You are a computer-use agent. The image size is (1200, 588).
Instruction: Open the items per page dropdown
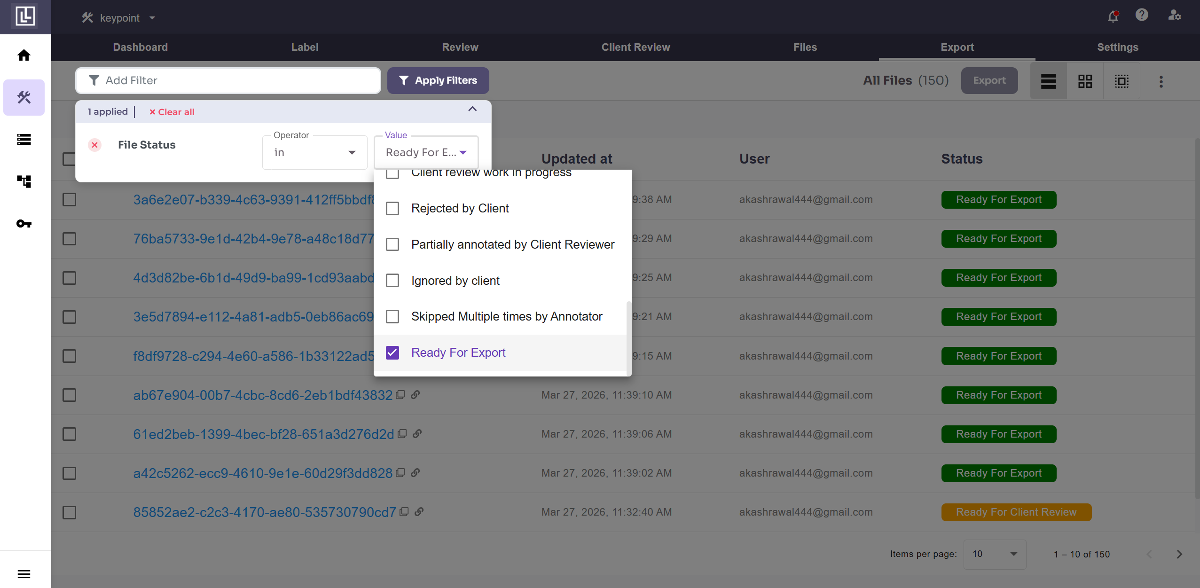(x=994, y=554)
